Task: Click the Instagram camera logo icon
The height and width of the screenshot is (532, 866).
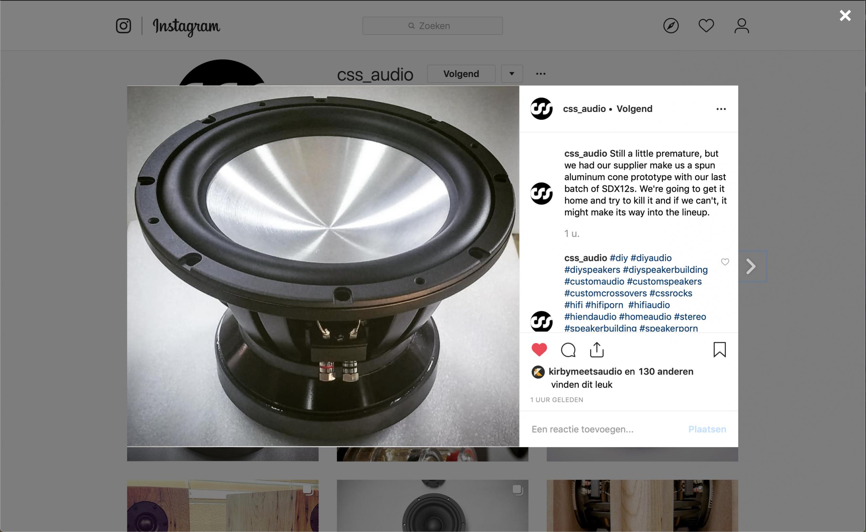Action: coord(123,26)
